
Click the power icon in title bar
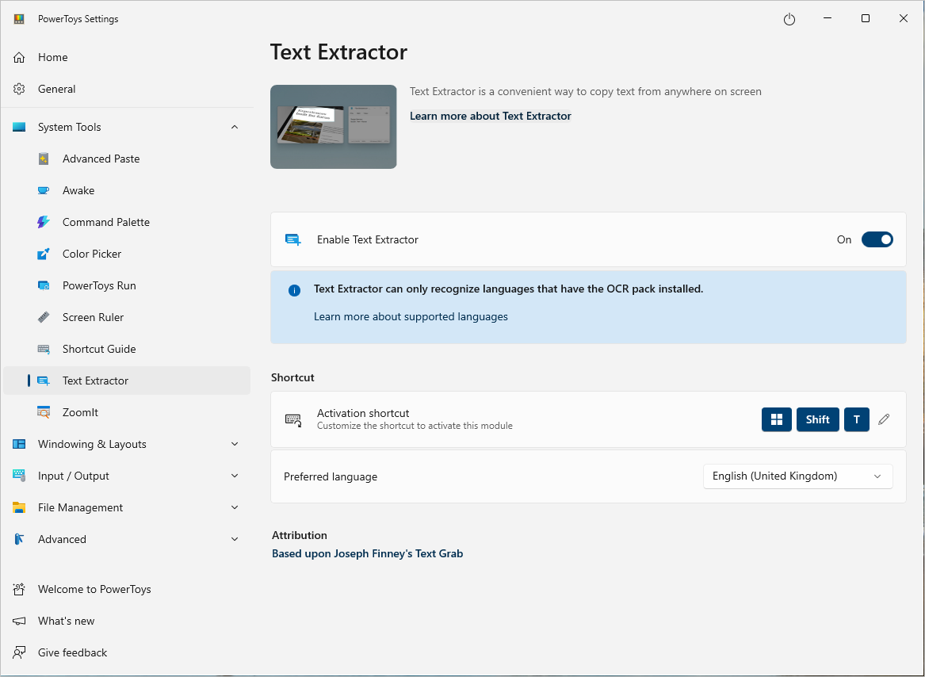(x=789, y=20)
